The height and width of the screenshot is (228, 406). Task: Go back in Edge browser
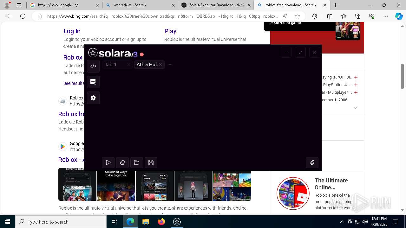9,16
